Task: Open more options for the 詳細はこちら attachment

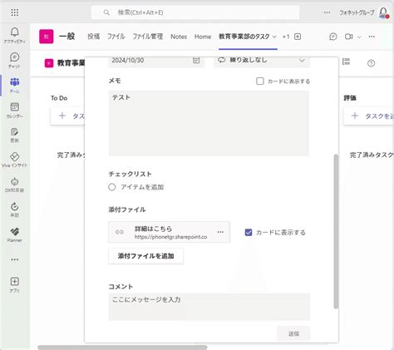Action: (x=220, y=232)
